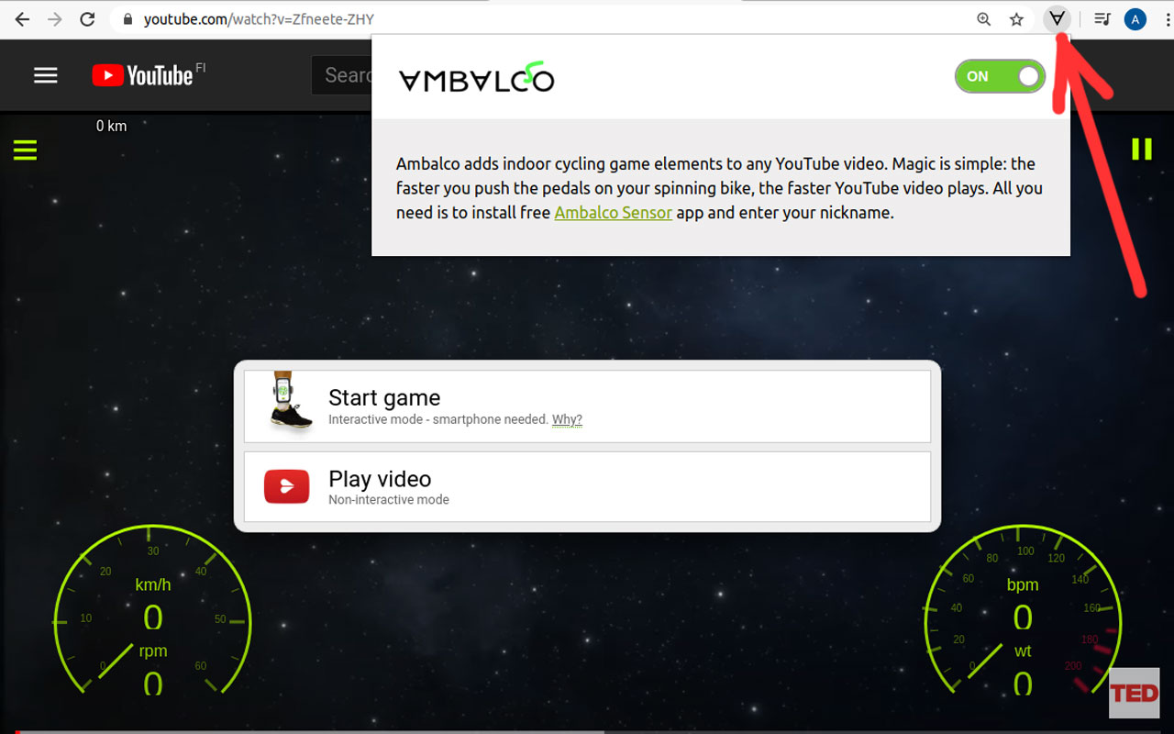Click the YouTube search box
Screen dimensions: 1174x734
click(342, 75)
